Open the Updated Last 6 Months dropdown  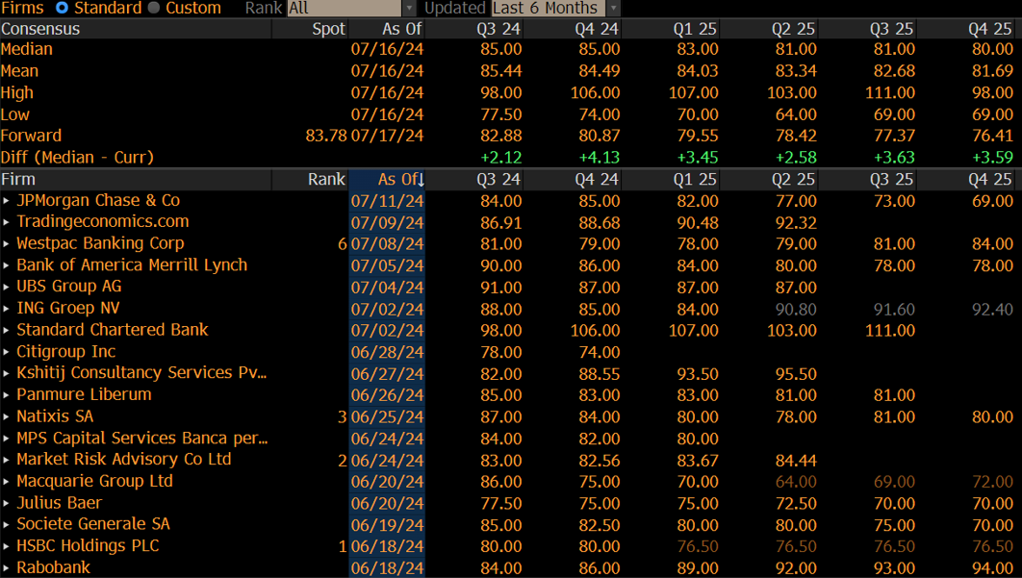point(555,8)
